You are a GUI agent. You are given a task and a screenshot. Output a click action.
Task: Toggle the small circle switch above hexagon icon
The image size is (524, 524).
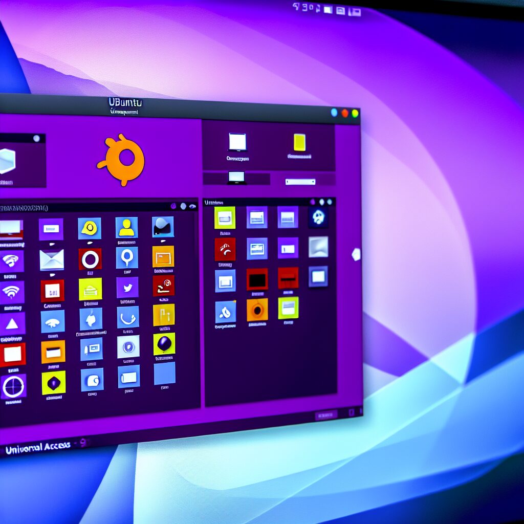[36, 138]
